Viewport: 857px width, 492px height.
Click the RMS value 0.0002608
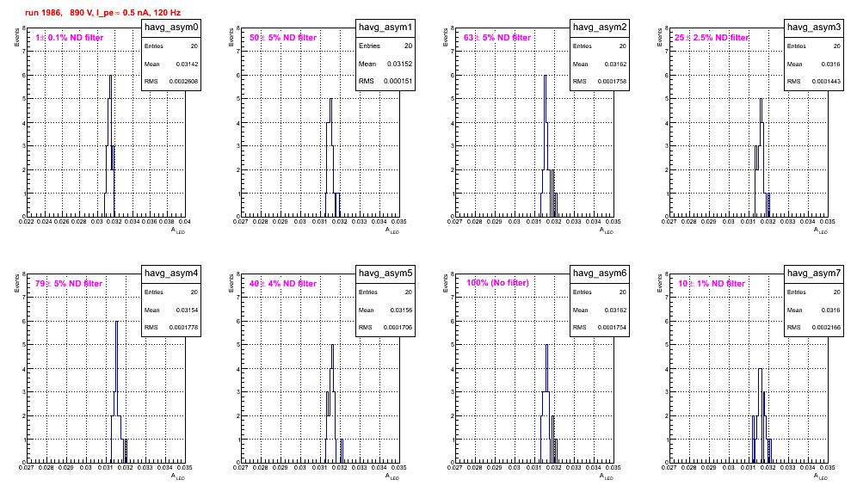pos(183,82)
